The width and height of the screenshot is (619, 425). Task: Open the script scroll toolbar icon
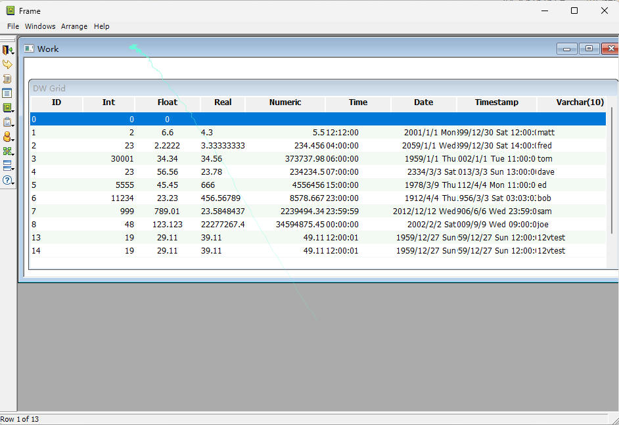pyautogui.click(x=7, y=79)
